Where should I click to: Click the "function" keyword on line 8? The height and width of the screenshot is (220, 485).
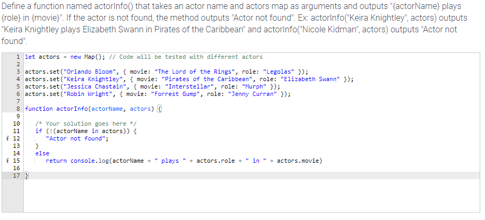[39, 109]
